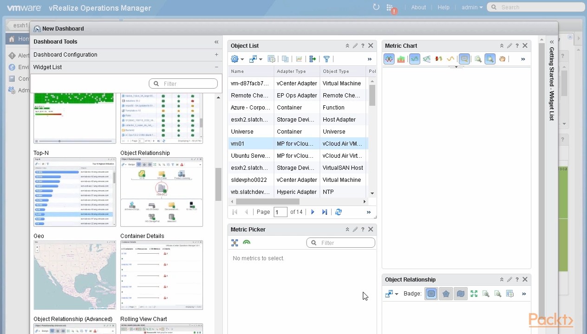Sort by the Name column header
587x334 pixels.
pyautogui.click(x=251, y=71)
